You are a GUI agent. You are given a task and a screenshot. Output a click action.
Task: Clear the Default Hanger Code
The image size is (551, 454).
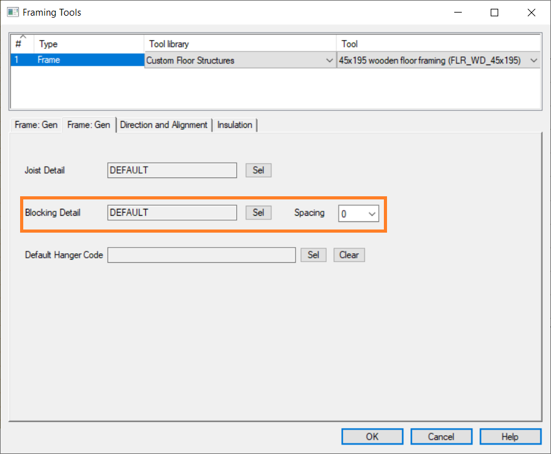pos(349,255)
